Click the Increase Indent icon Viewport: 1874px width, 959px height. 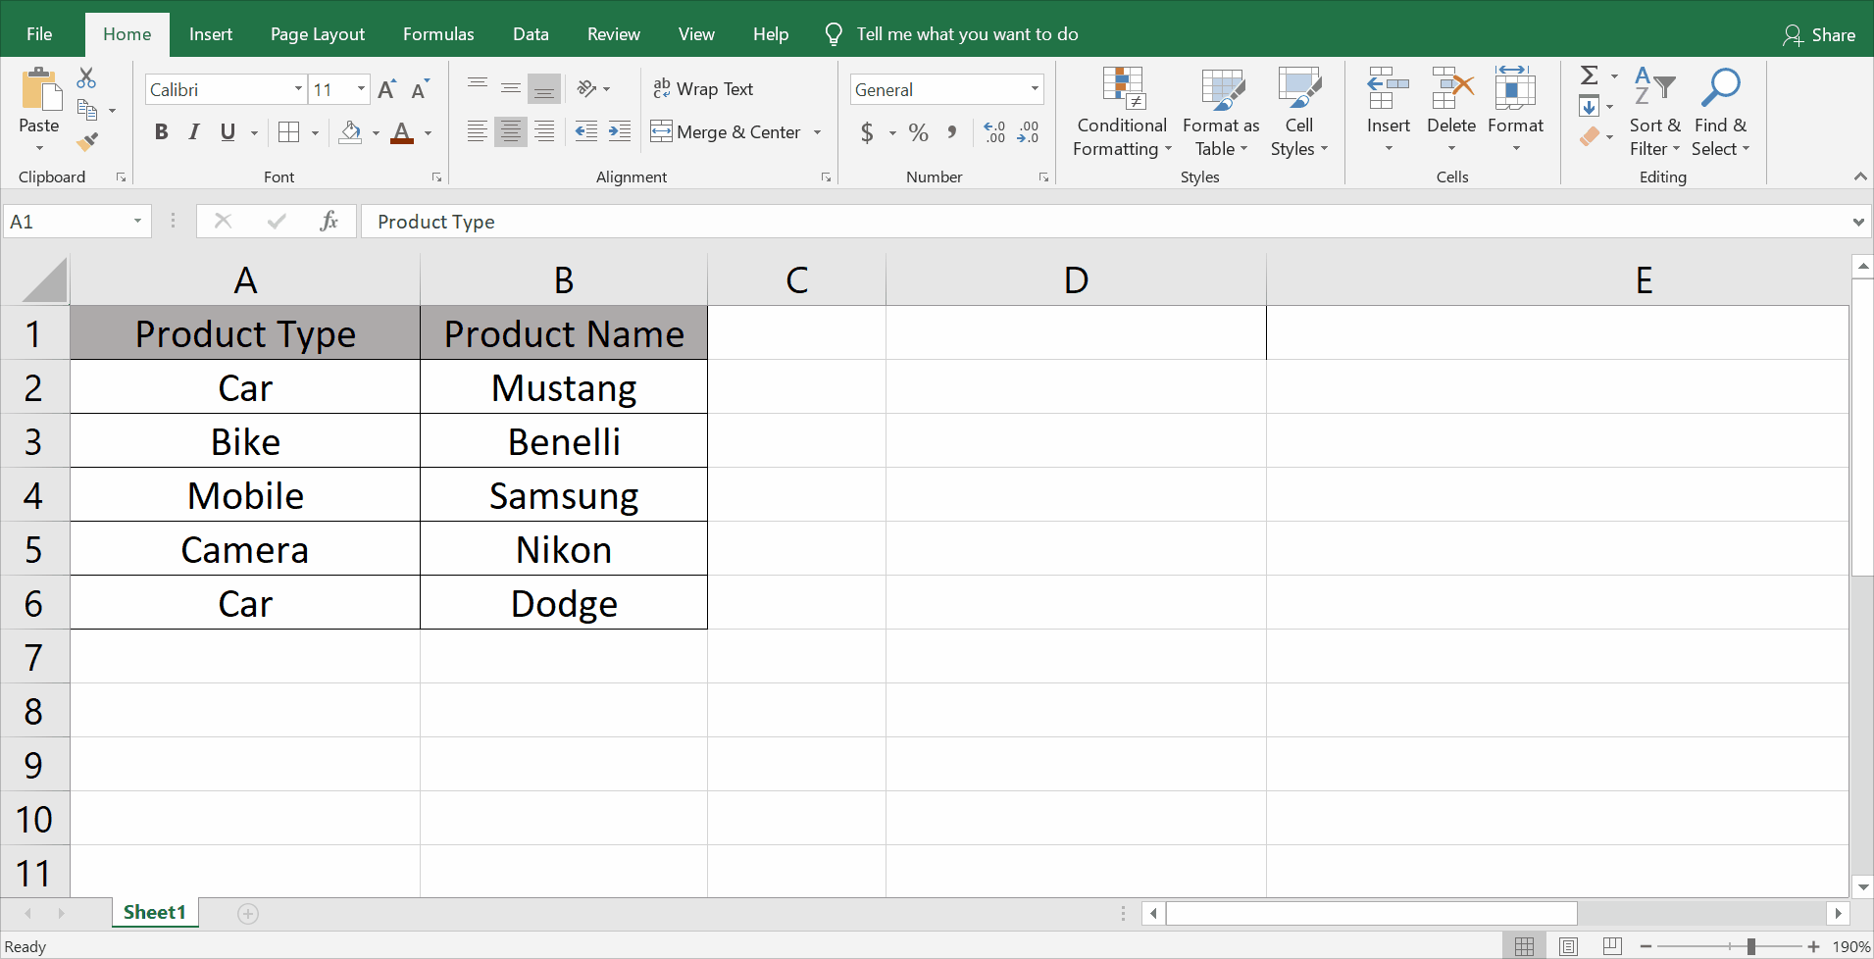pos(619,131)
